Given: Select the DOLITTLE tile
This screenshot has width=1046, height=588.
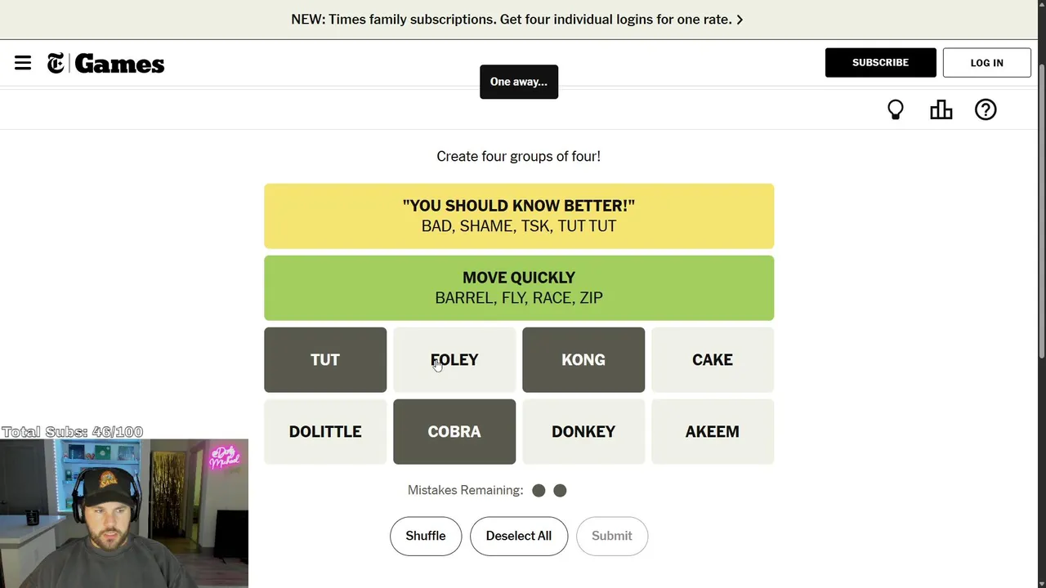Looking at the screenshot, I should 325,431.
